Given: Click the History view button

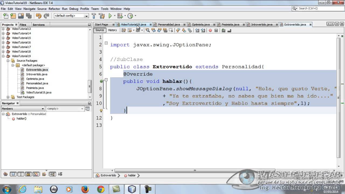Looking at the screenshot, I should (112, 30).
